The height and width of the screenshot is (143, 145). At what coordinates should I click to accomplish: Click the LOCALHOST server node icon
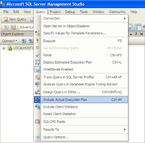coord(10,48)
